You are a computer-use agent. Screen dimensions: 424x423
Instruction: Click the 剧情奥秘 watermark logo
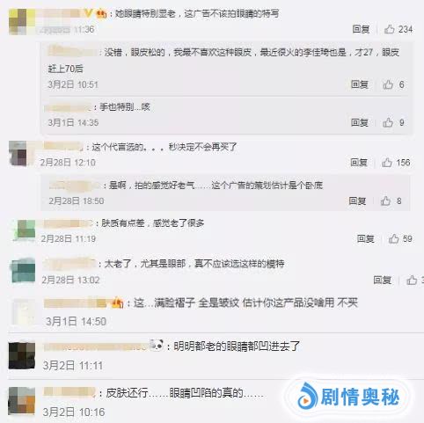[348, 397]
